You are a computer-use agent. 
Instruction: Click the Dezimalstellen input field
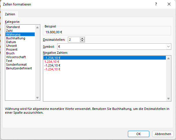pyautogui.click(x=74, y=40)
